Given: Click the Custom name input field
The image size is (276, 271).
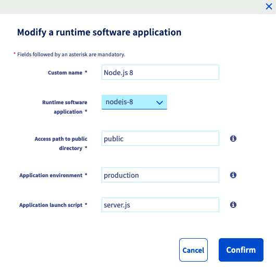Looking at the screenshot, I should [160, 72].
